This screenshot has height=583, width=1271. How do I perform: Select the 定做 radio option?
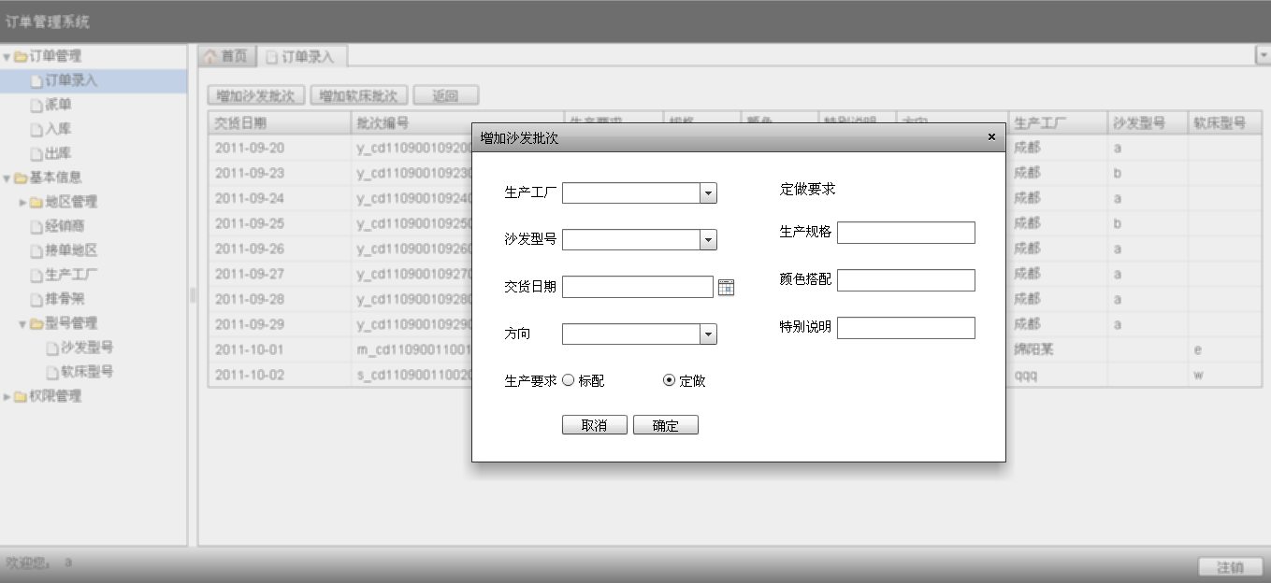point(669,380)
